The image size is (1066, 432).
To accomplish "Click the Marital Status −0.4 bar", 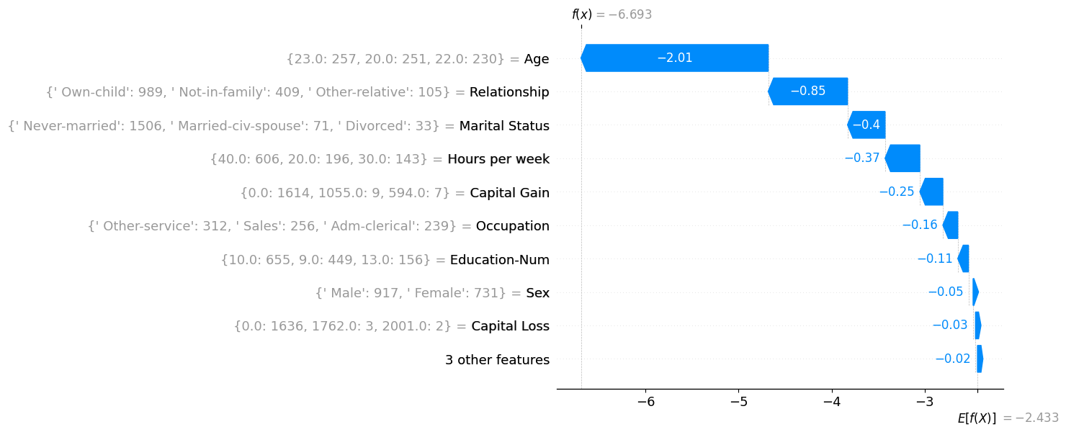I will click(866, 125).
